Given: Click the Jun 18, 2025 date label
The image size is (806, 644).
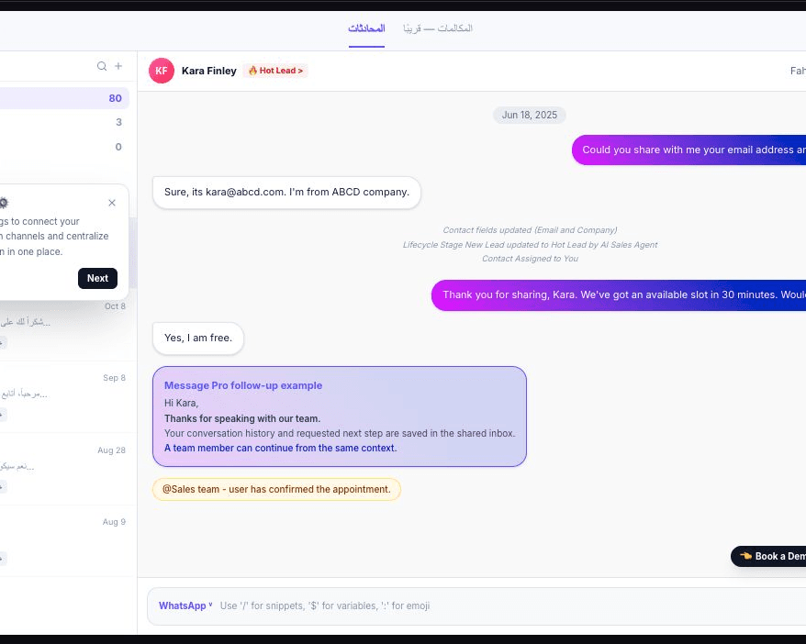Looking at the screenshot, I should pyautogui.click(x=530, y=115).
